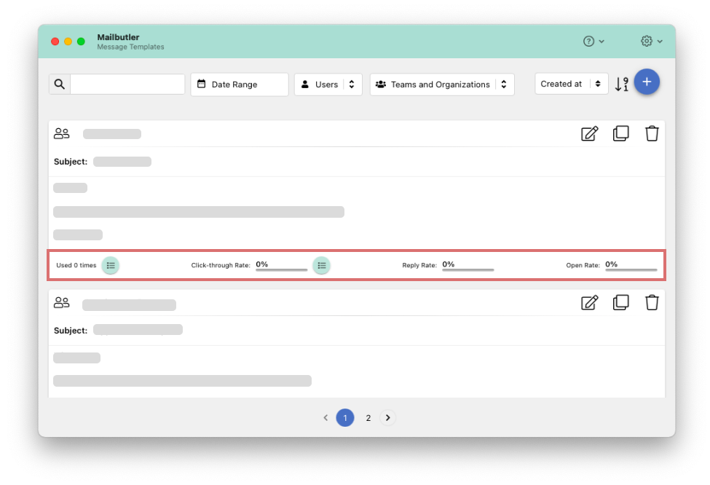Image resolution: width=710 pixels, height=485 pixels.
Task: Open details list beside Click-through Rate
Action: tap(321, 265)
